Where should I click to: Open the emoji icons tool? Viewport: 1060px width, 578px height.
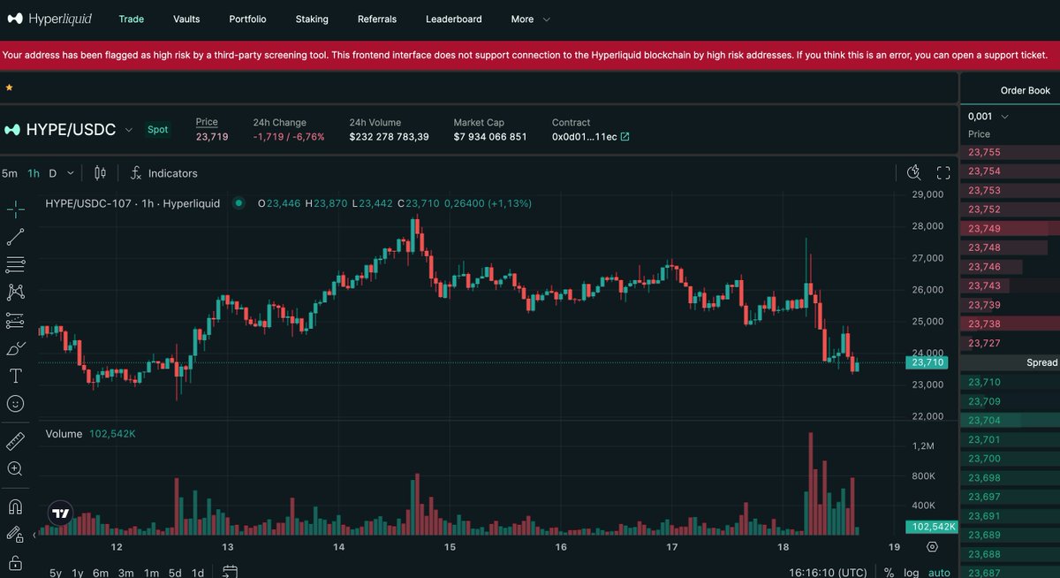pyautogui.click(x=15, y=403)
